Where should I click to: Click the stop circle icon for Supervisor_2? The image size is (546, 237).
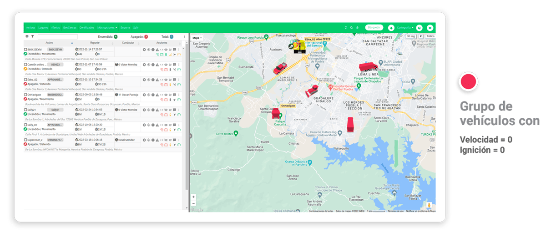click(x=144, y=140)
